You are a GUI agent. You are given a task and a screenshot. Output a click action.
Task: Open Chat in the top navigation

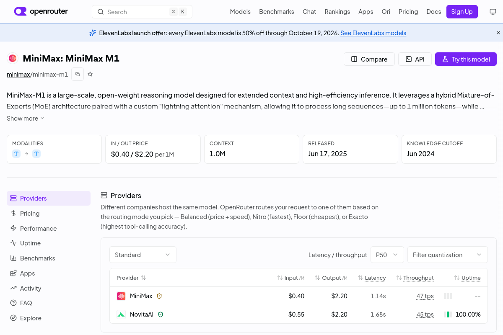pyautogui.click(x=309, y=12)
